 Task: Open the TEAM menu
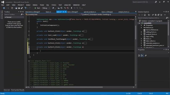(x=42, y=5)
